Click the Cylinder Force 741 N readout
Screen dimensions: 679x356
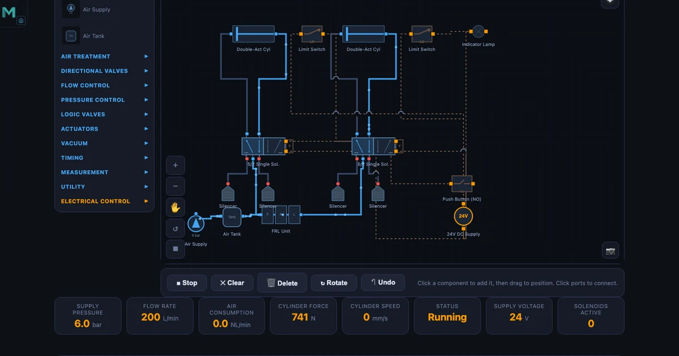point(304,316)
